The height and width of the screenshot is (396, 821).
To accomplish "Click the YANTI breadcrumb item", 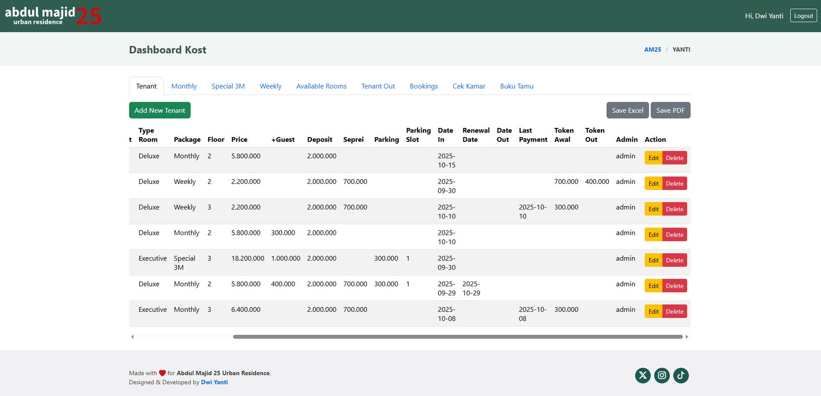I will [x=681, y=50].
